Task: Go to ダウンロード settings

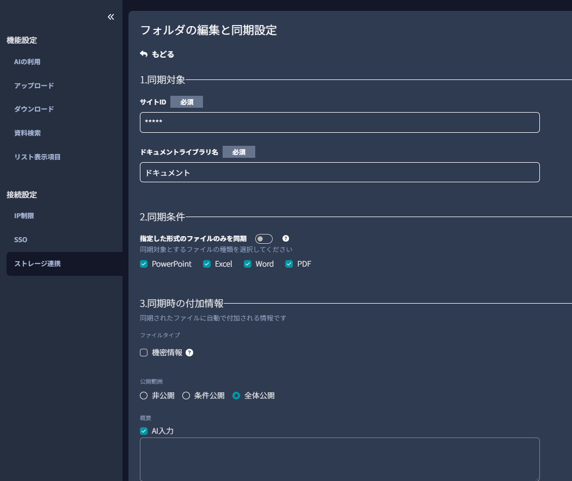Action: 34,109
